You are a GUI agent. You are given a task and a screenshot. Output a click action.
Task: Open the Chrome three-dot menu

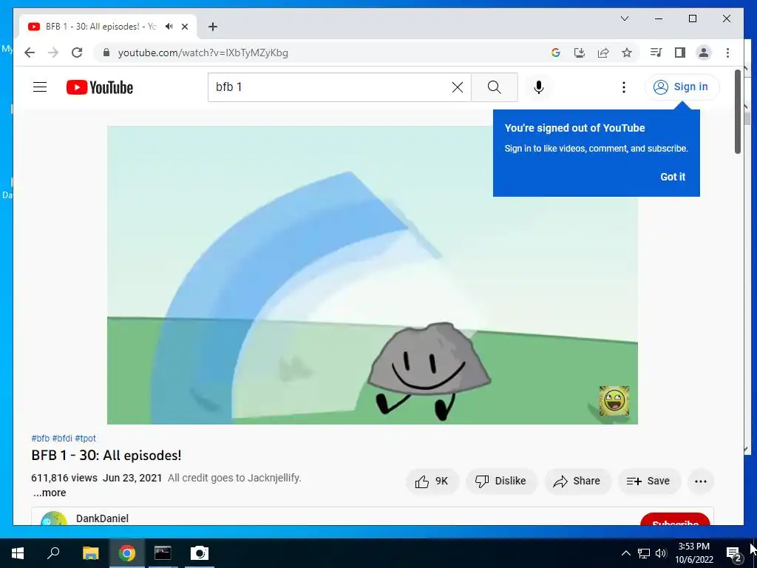click(727, 53)
